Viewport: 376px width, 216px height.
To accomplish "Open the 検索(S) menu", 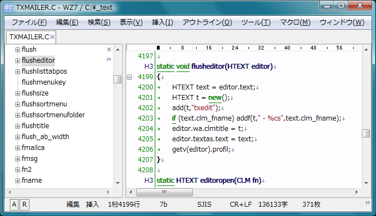I will coord(99,22).
